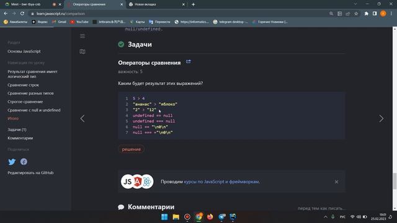
Task: Open the YouTube bookmark
Action: click(x=79, y=22)
